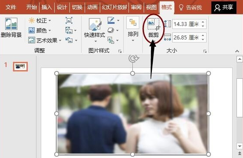Expand the Reset Picture dropdown arrow

76,41
